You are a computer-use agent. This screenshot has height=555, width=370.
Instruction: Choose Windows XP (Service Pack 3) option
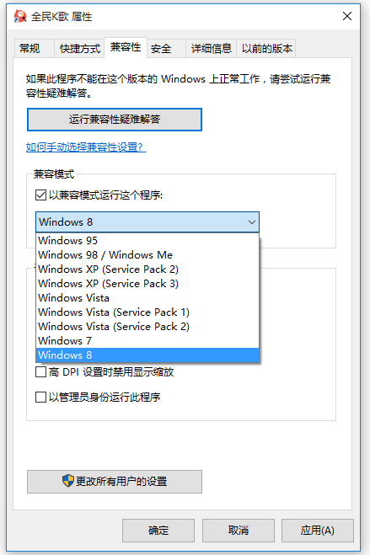click(147, 284)
